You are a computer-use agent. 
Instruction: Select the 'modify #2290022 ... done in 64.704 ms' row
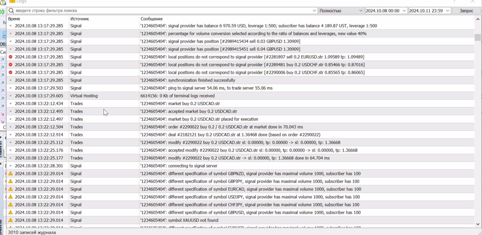[241, 158]
